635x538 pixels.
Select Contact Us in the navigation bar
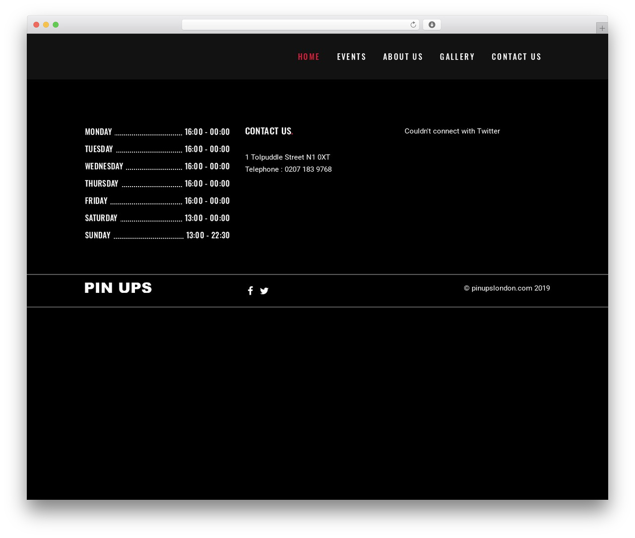pyautogui.click(x=516, y=57)
